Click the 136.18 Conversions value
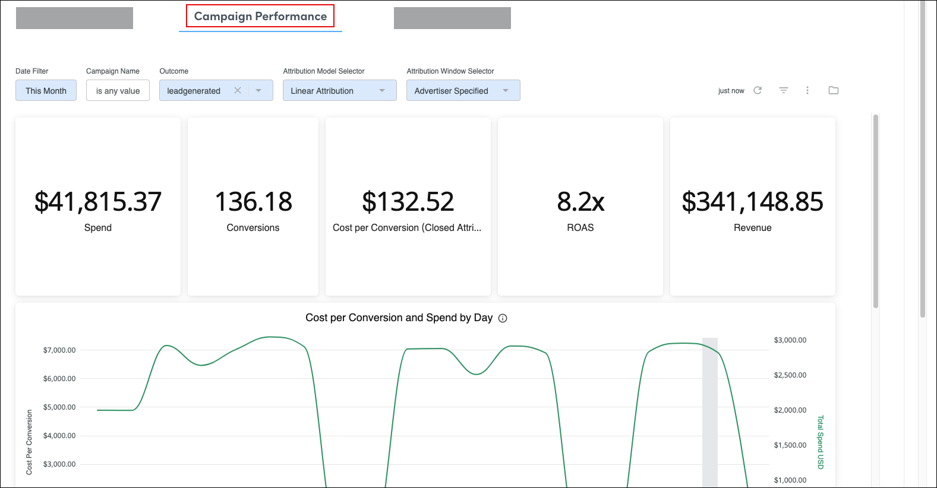Viewport: 937px width, 488px height. pos(253,202)
